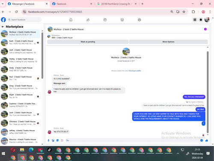Image resolution: width=214 pixels, height=161 pixels.
Task: Open the Watch video icon in navigation
Action: [x=105, y=20]
